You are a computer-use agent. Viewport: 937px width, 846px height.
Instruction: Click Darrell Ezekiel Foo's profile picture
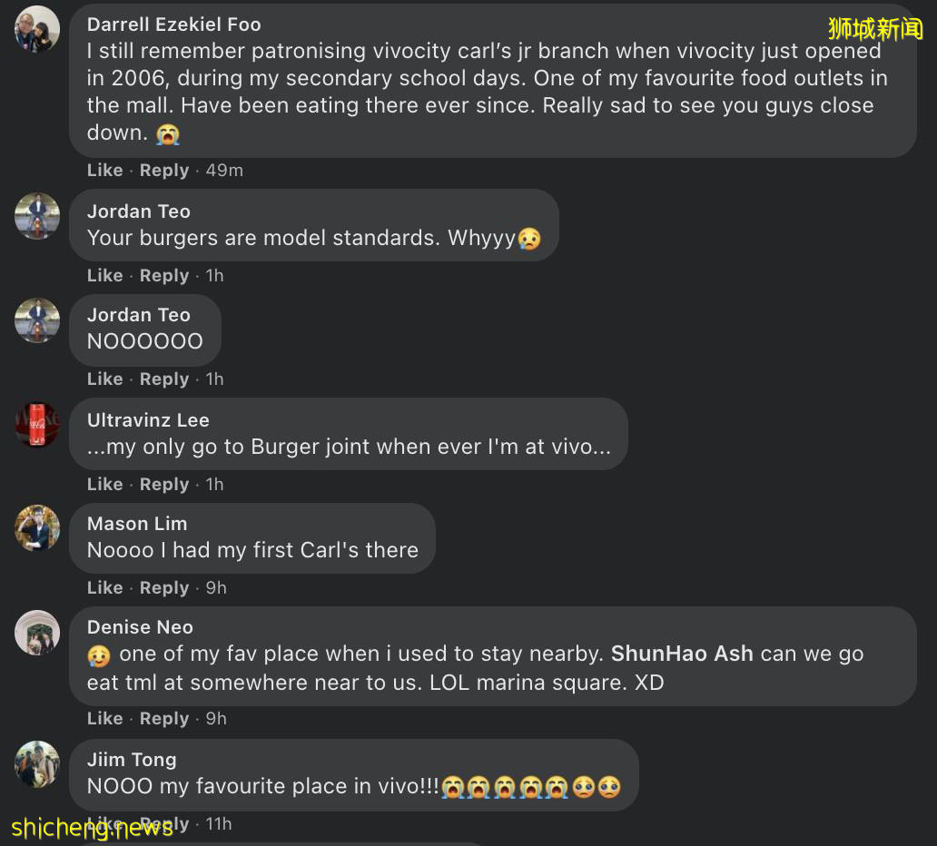37,29
